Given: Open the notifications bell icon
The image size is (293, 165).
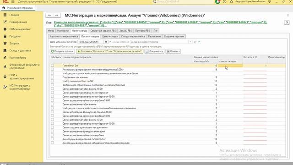Looking at the screenshot, I should [x=217, y=2].
